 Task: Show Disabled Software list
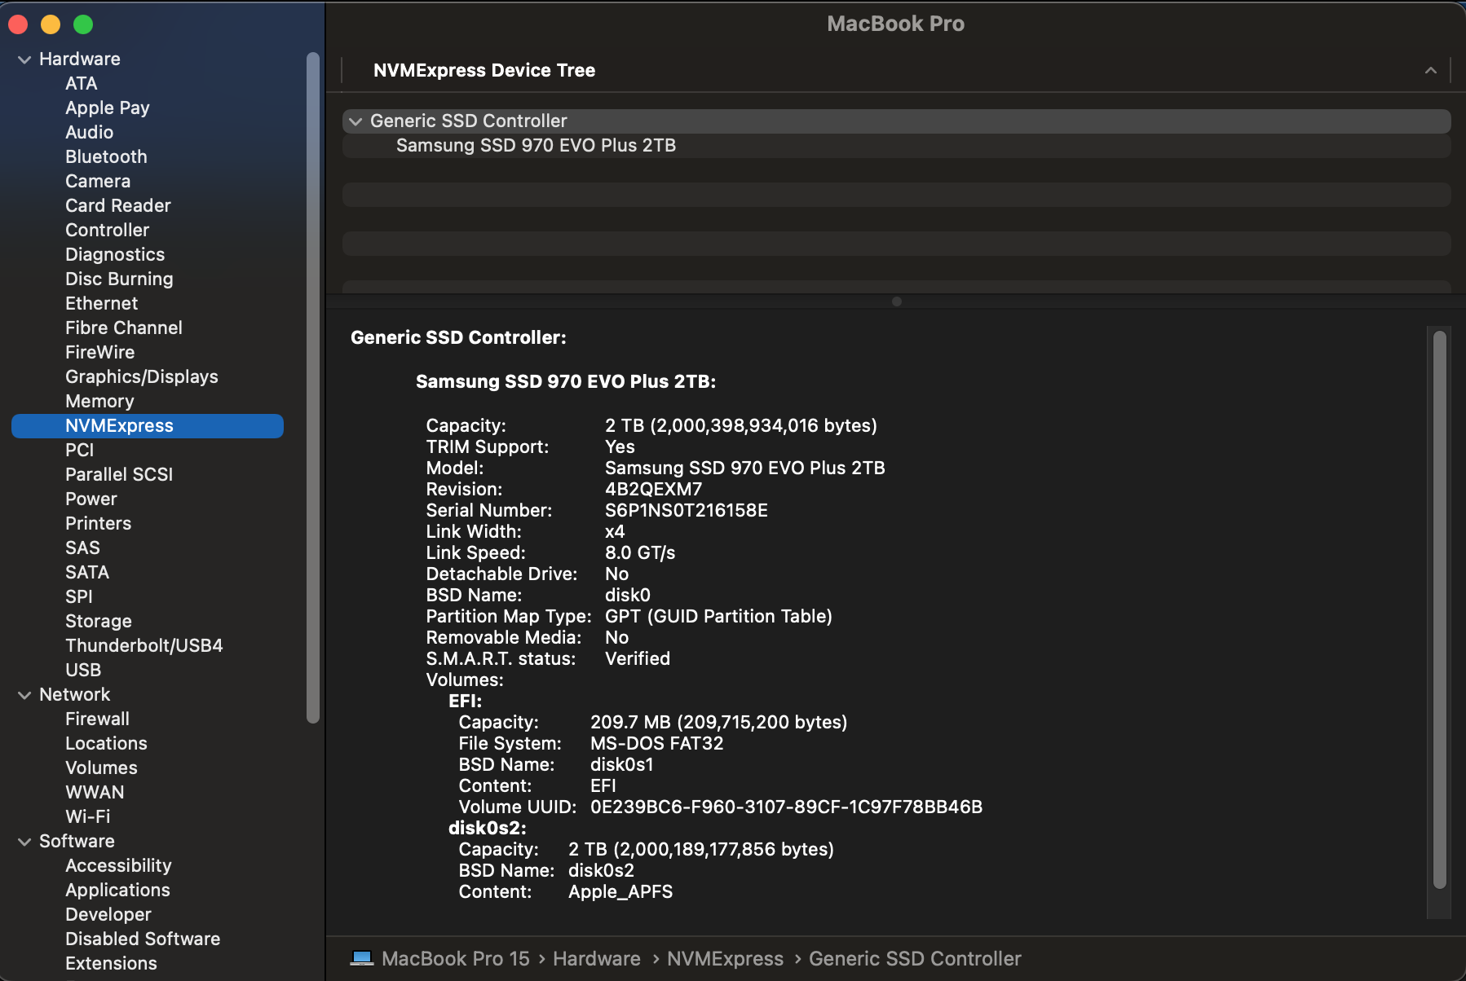point(143,939)
